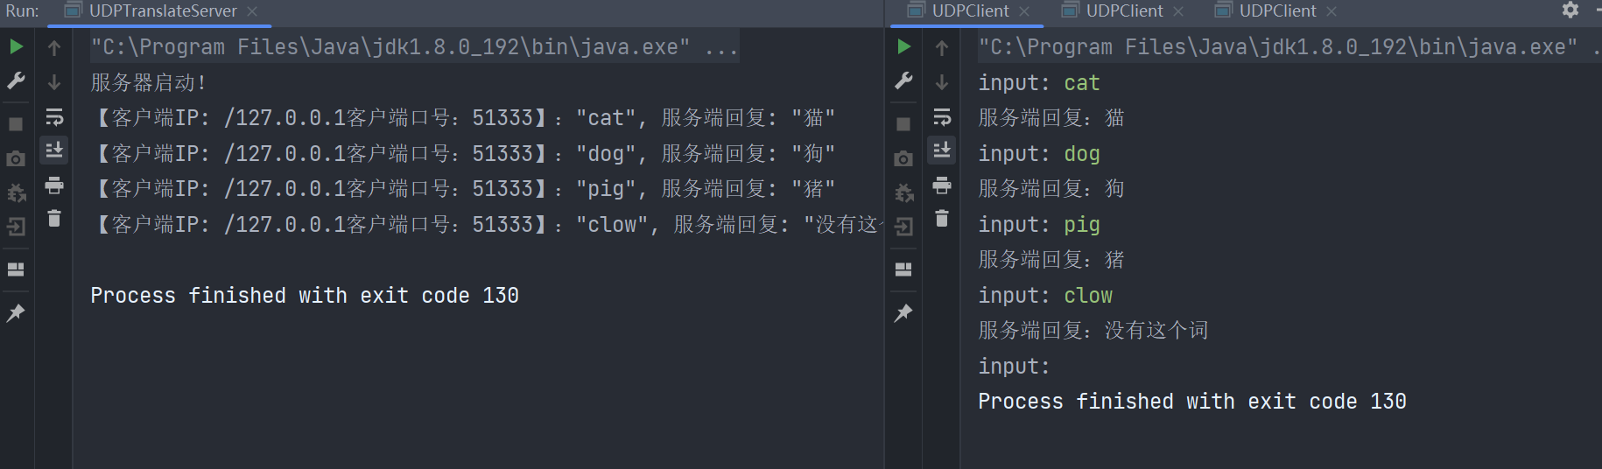Viewport: 1602px width, 469px height.
Task: Clear left console with trash icon
Action: [x=54, y=219]
